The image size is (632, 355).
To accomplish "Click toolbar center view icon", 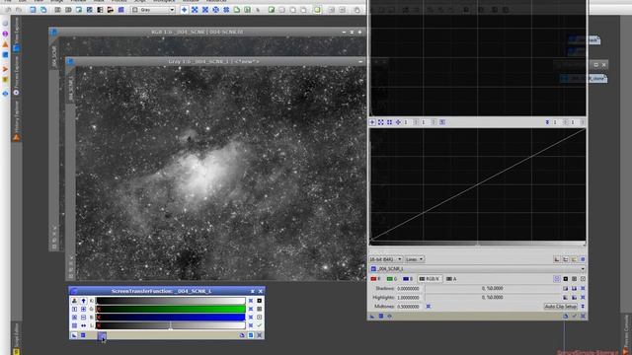I will tap(226, 9).
